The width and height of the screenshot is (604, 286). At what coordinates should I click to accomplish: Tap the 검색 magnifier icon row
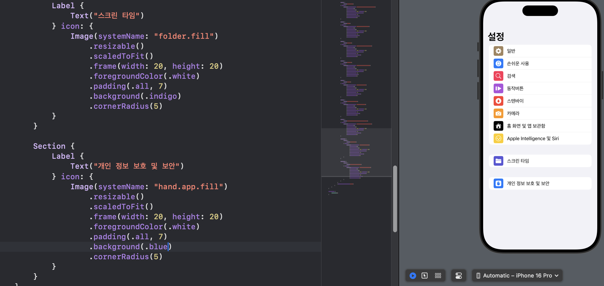click(498, 76)
